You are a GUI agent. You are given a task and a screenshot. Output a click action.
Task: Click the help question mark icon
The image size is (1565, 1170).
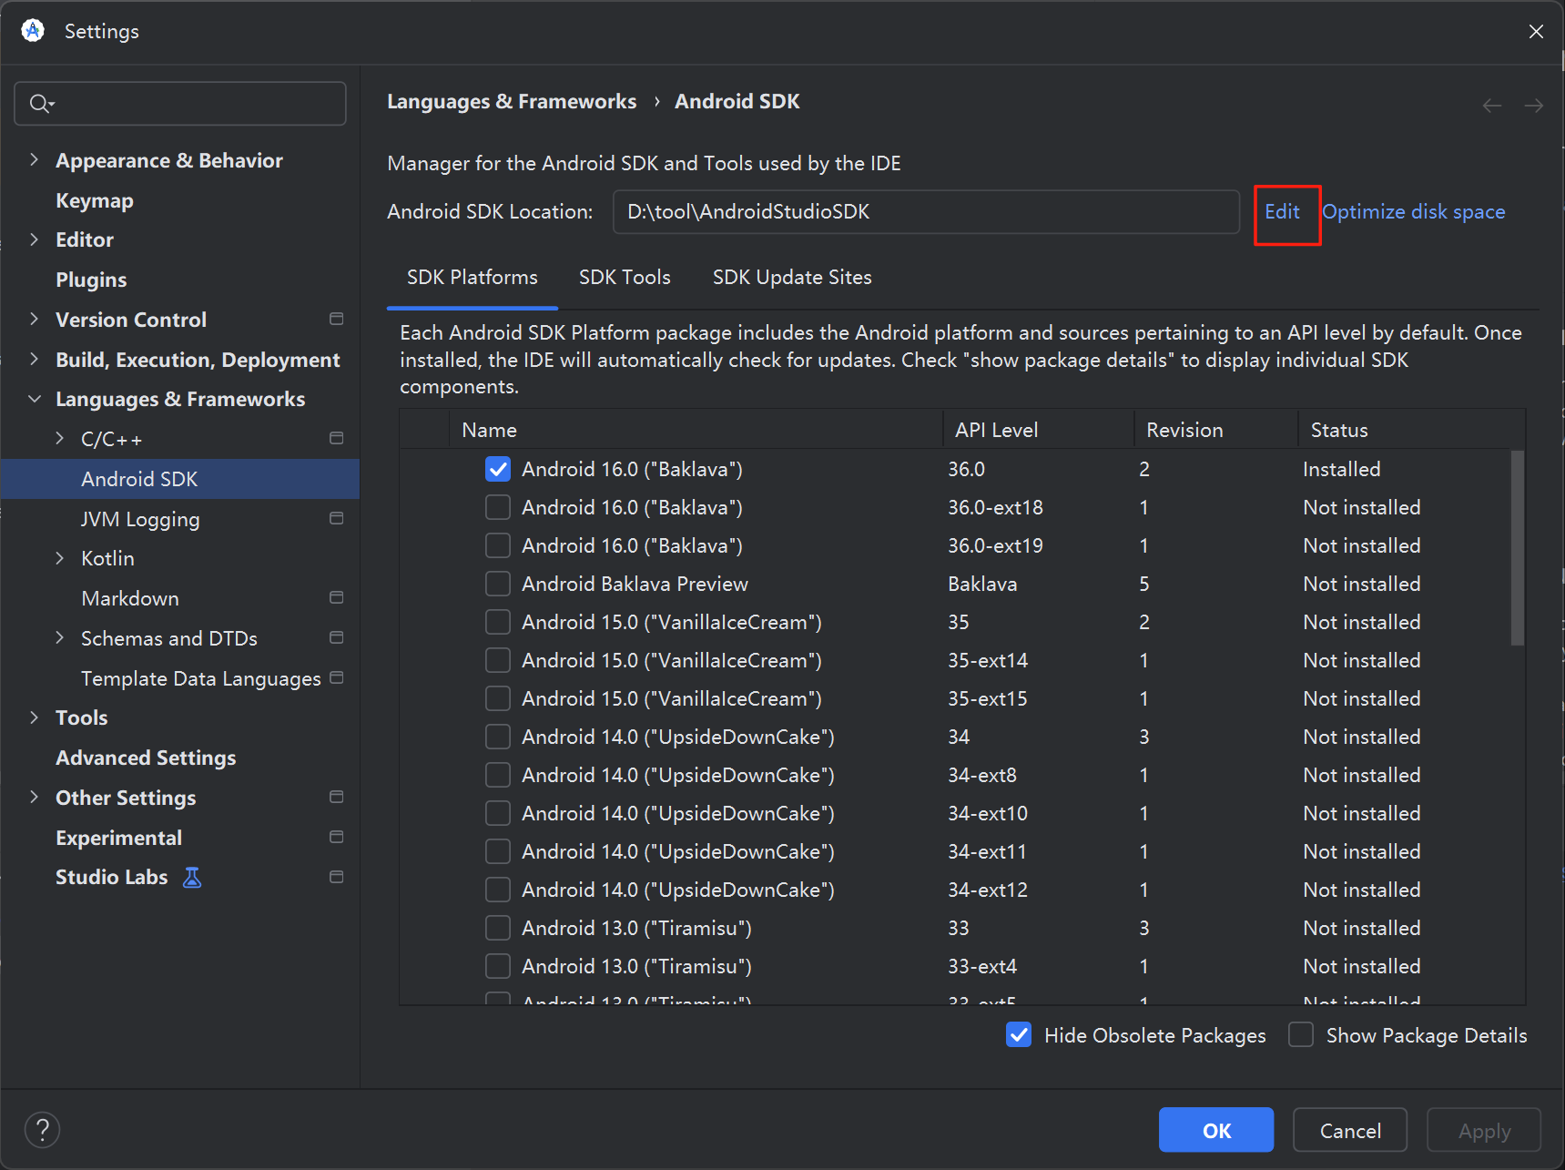[x=42, y=1129]
